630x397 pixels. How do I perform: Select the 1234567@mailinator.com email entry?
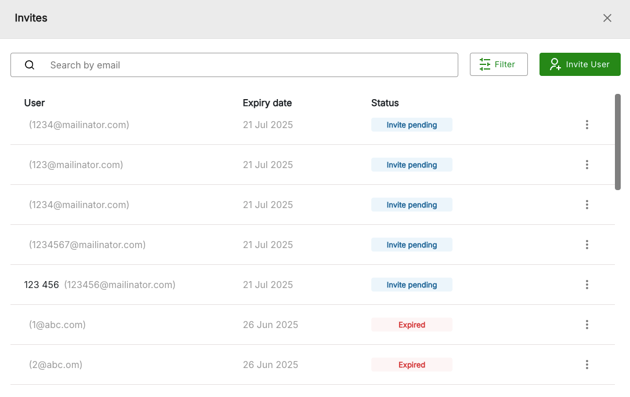tap(87, 245)
